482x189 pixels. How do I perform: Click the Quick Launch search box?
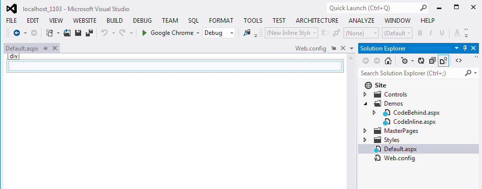[x=377, y=8]
